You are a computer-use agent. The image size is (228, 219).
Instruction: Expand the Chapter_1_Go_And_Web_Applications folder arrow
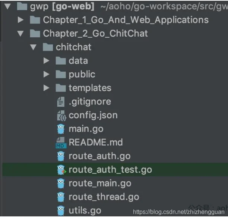pyautogui.click(x=20, y=20)
